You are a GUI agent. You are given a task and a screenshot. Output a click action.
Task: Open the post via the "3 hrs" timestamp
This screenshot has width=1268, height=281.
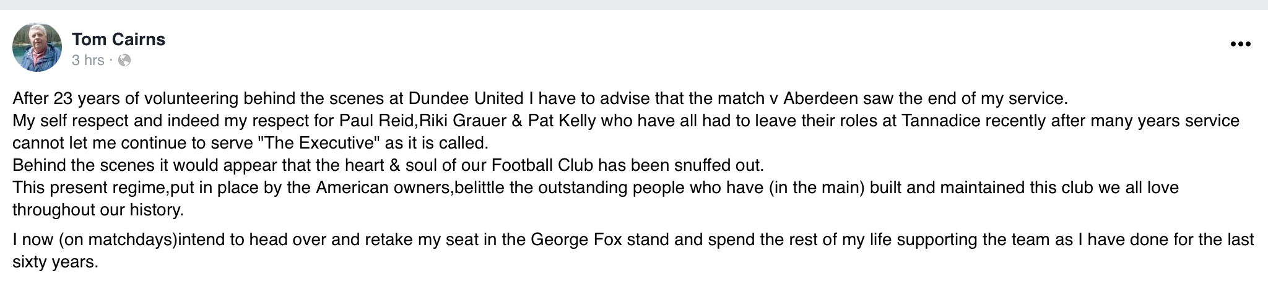point(88,60)
